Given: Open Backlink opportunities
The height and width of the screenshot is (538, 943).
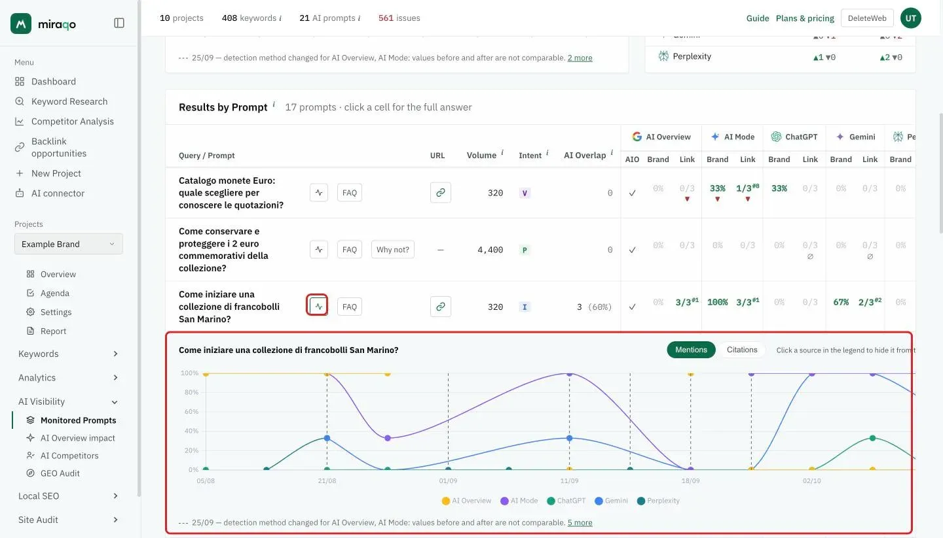Looking at the screenshot, I should (59, 147).
